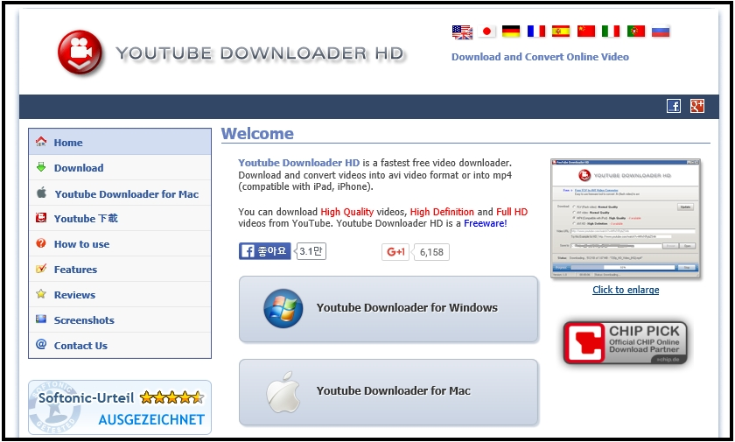The height and width of the screenshot is (442, 735).
Task: Switch language with the US/UK flag
Action: click(x=462, y=32)
